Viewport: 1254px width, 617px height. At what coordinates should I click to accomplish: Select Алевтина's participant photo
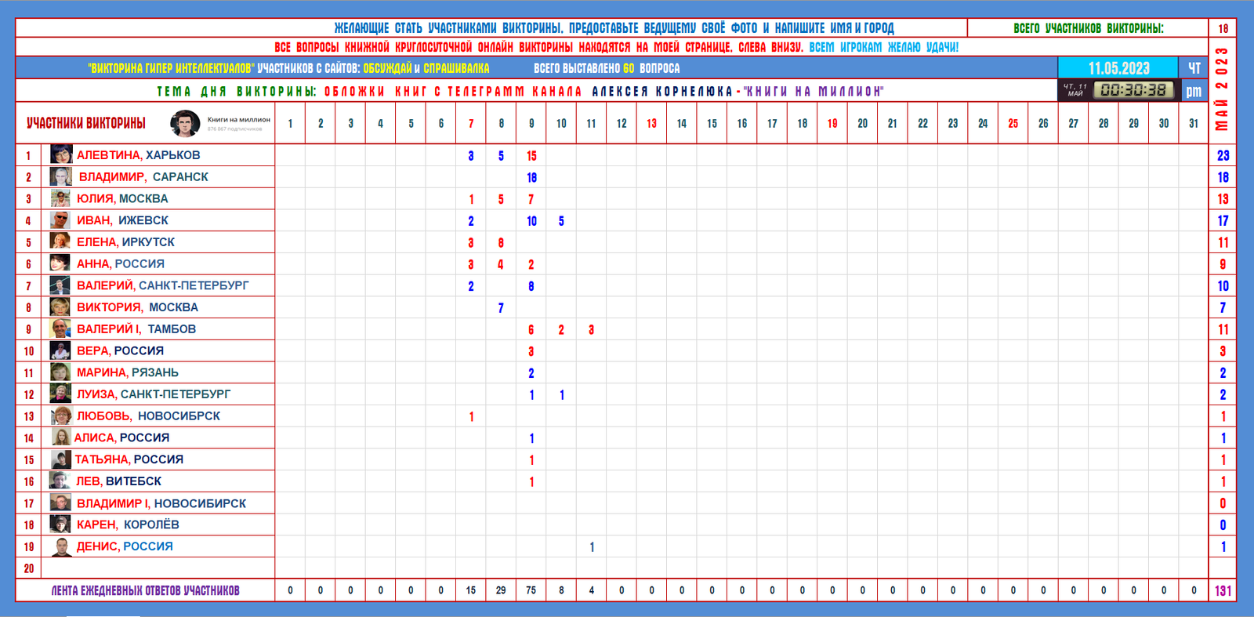pyautogui.click(x=61, y=154)
